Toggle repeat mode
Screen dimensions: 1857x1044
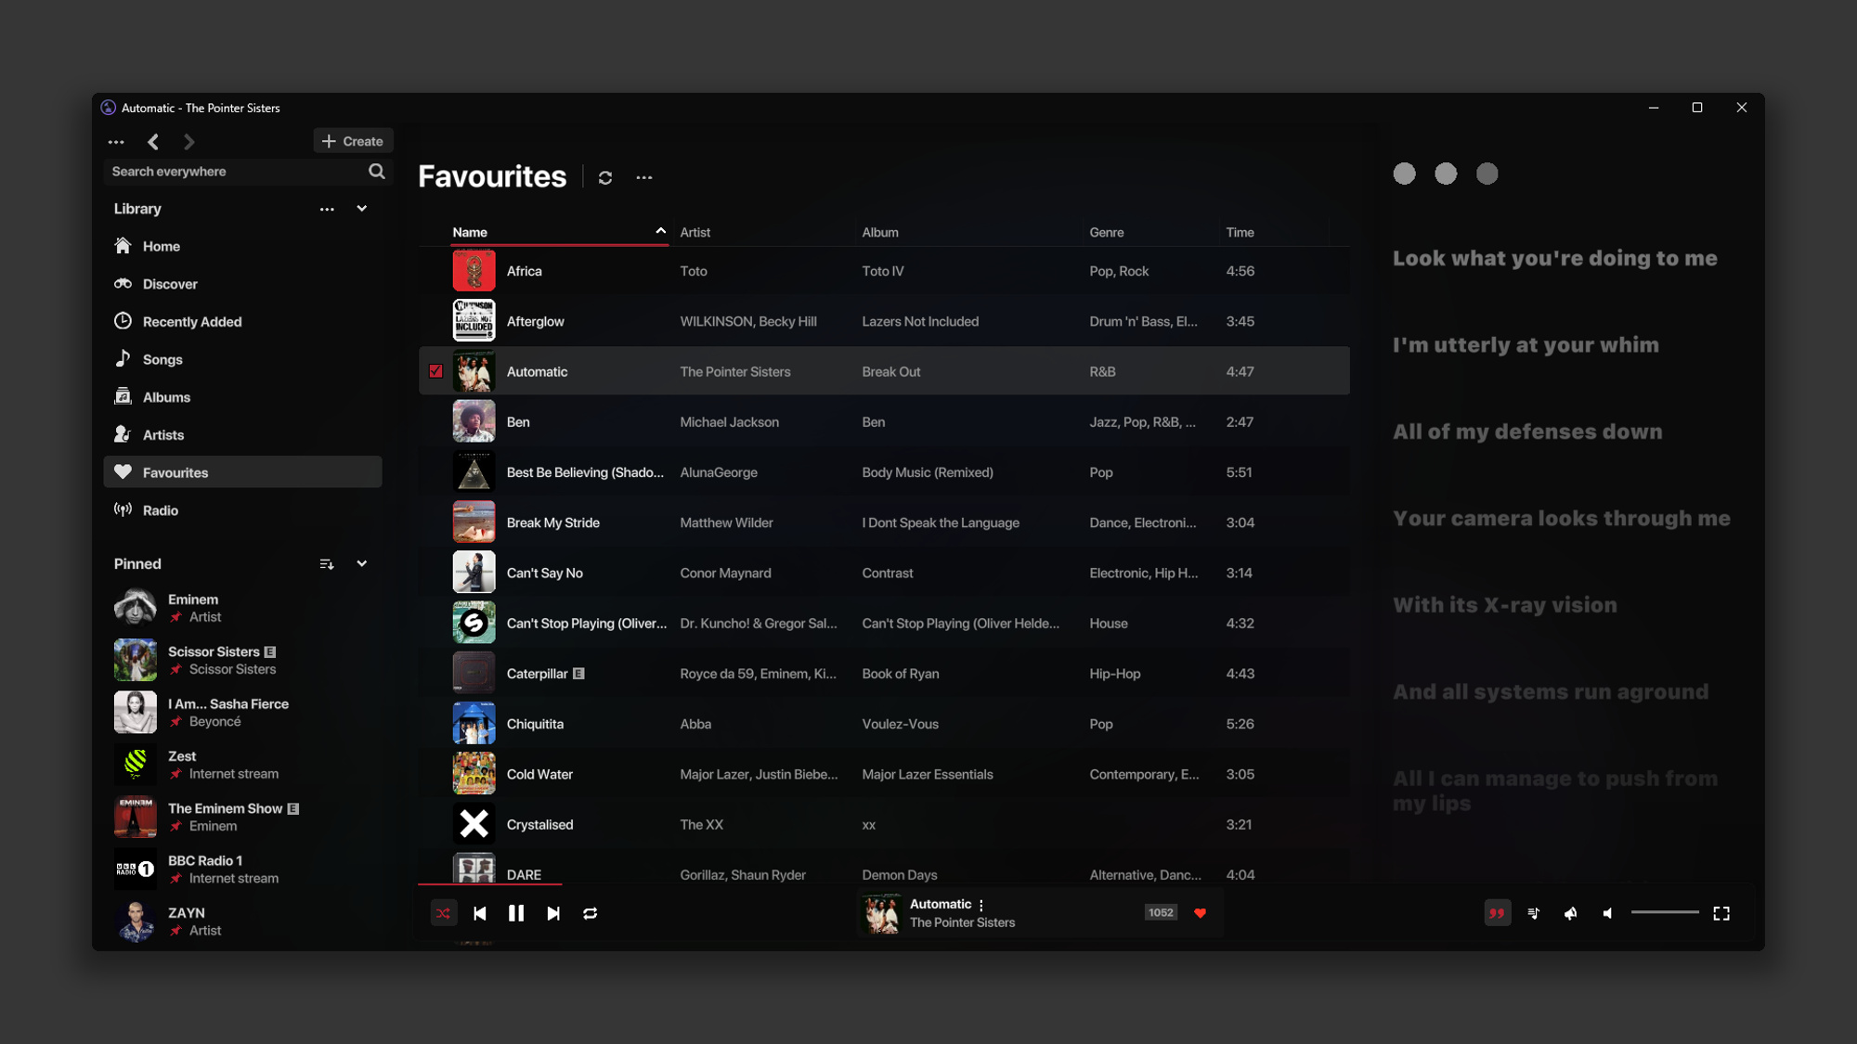(x=590, y=913)
